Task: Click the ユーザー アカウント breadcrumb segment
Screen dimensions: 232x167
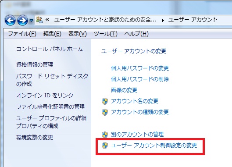Action: coord(193,20)
